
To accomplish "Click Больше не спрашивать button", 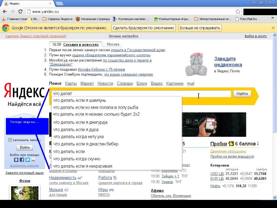I will coord(200,28).
